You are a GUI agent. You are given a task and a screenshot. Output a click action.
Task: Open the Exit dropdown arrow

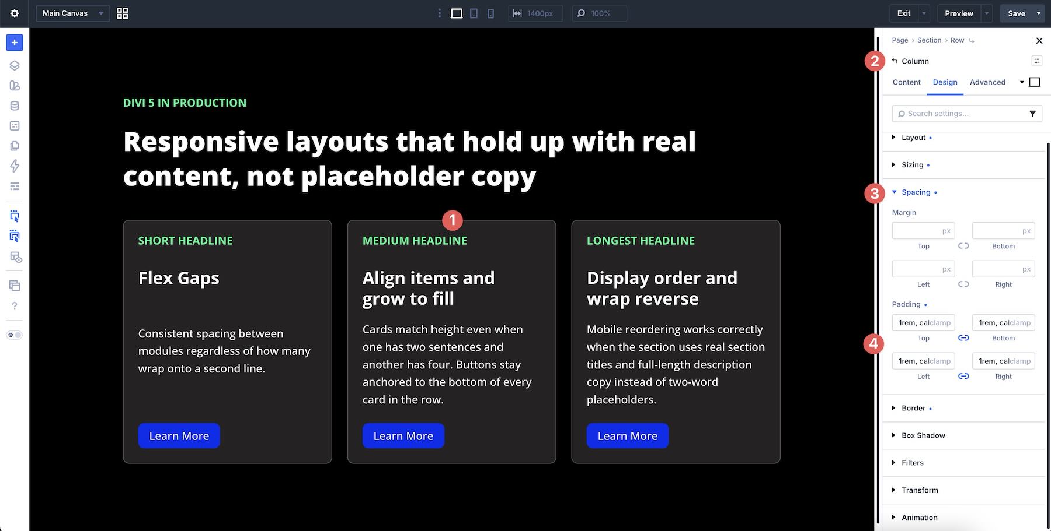point(924,13)
